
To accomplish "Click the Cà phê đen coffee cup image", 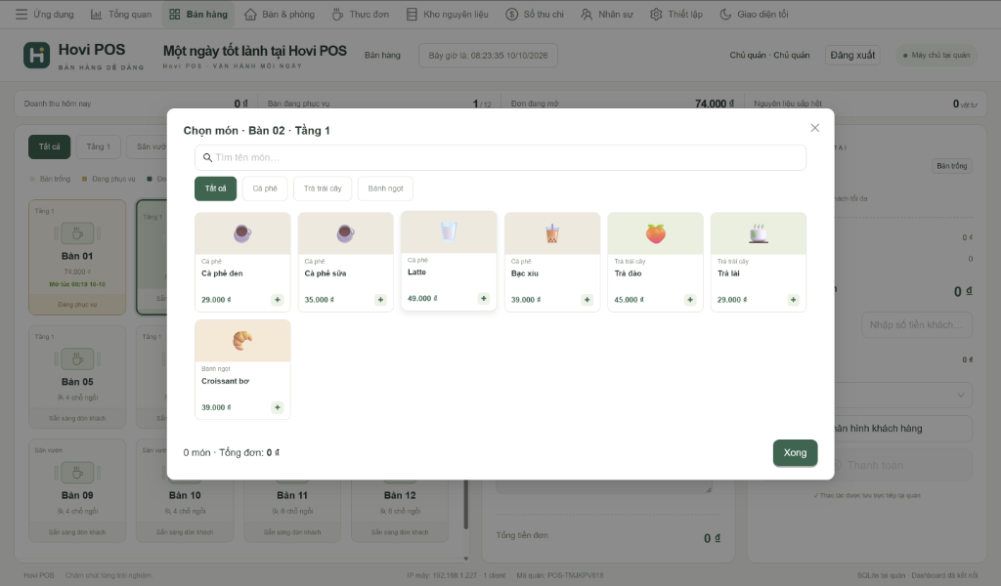I will (x=242, y=233).
